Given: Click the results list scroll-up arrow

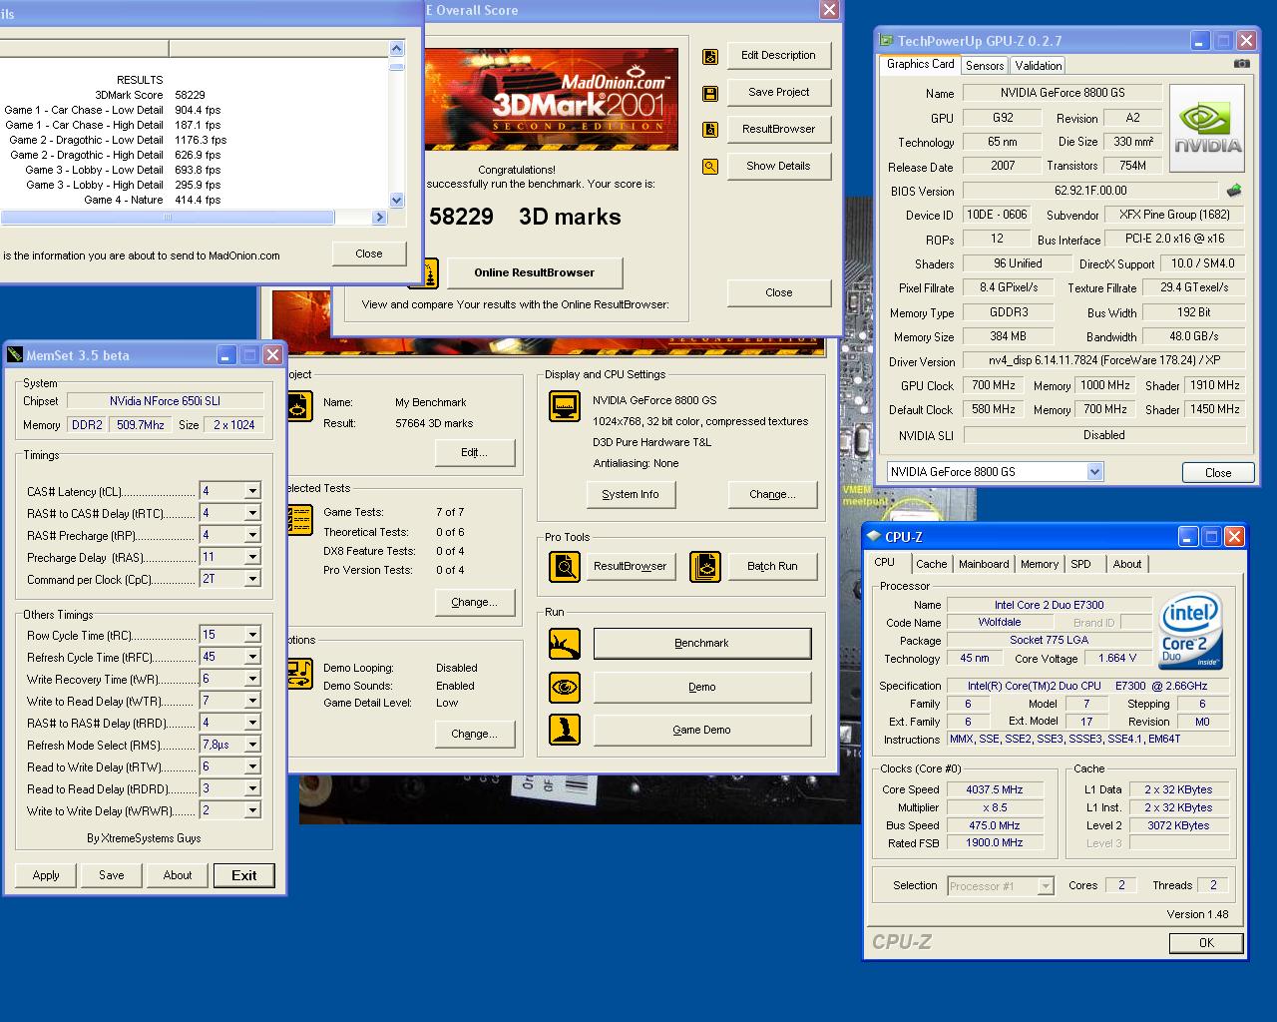Looking at the screenshot, I should click(396, 48).
